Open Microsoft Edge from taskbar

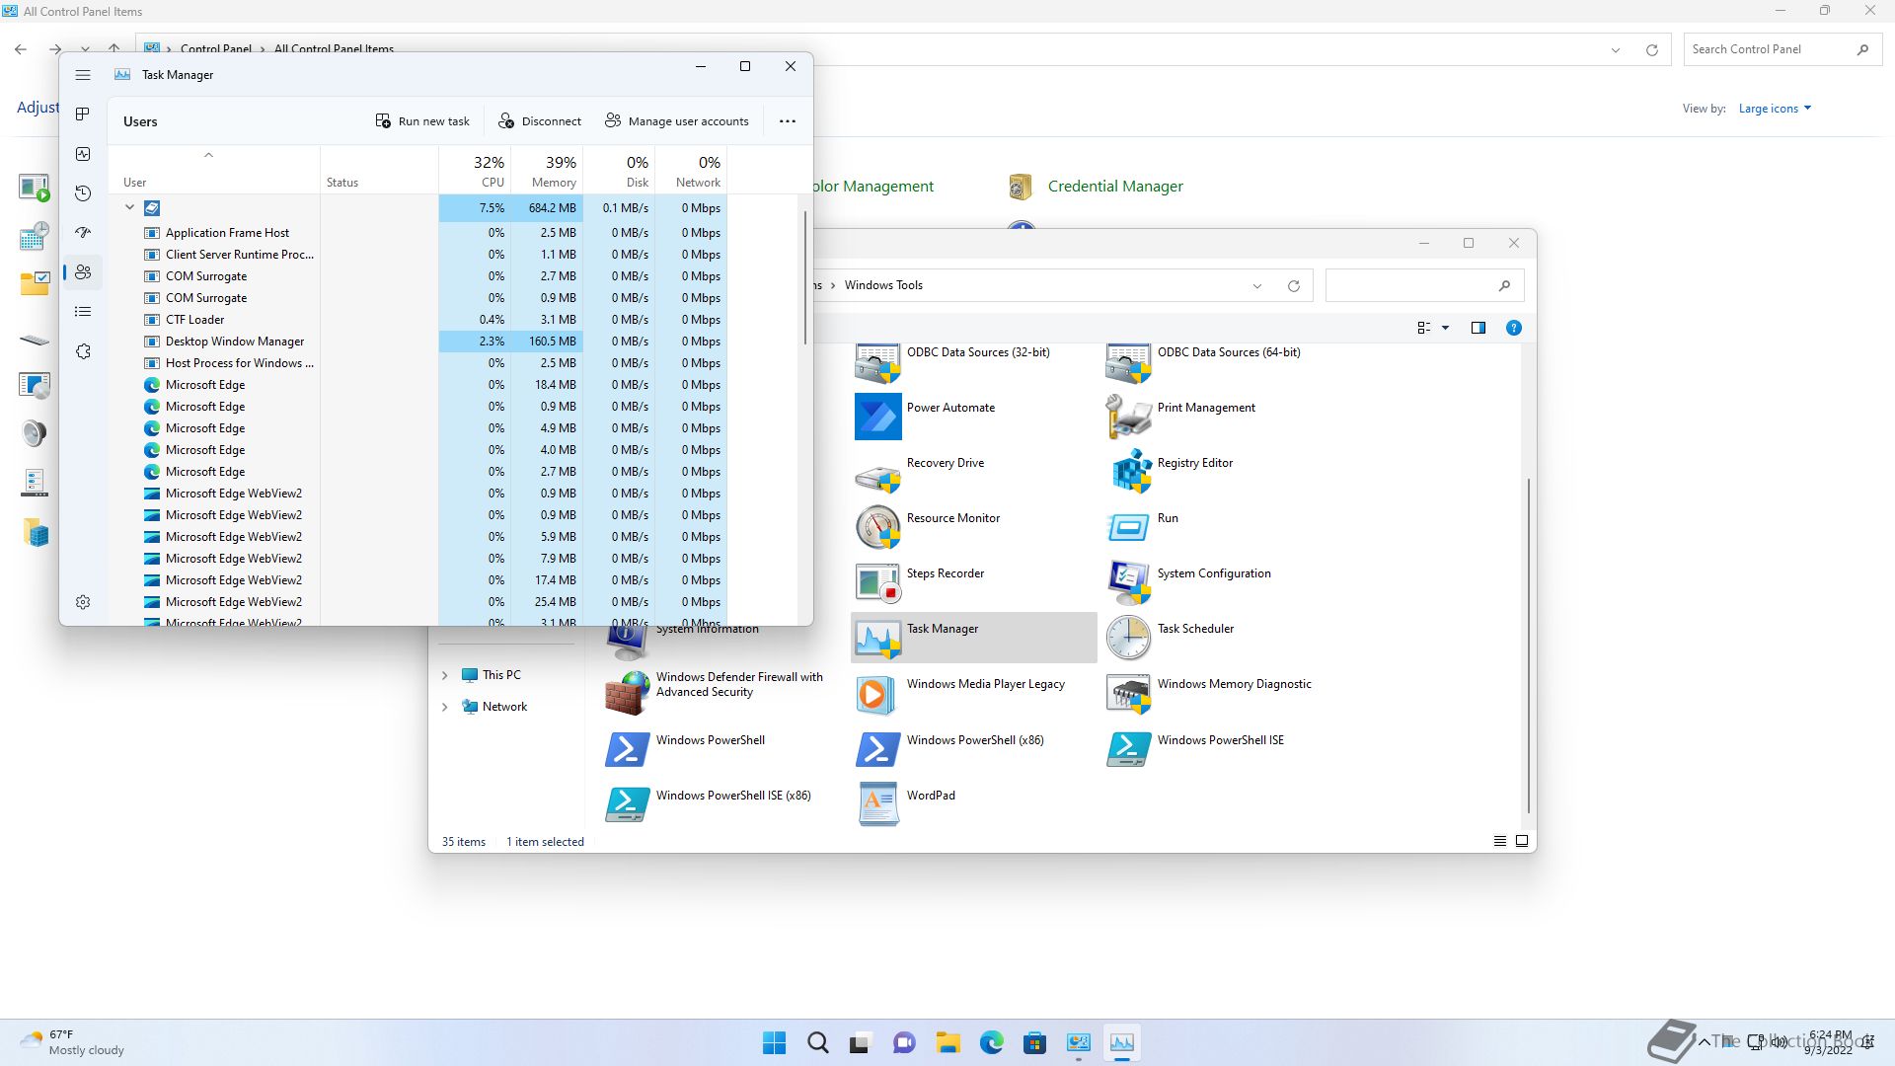(992, 1043)
